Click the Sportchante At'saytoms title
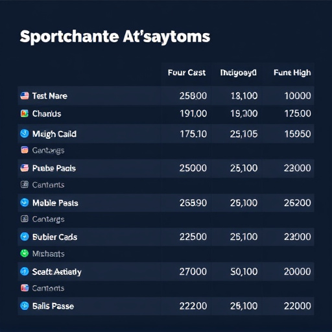The image size is (332, 332). (x=115, y=37)
